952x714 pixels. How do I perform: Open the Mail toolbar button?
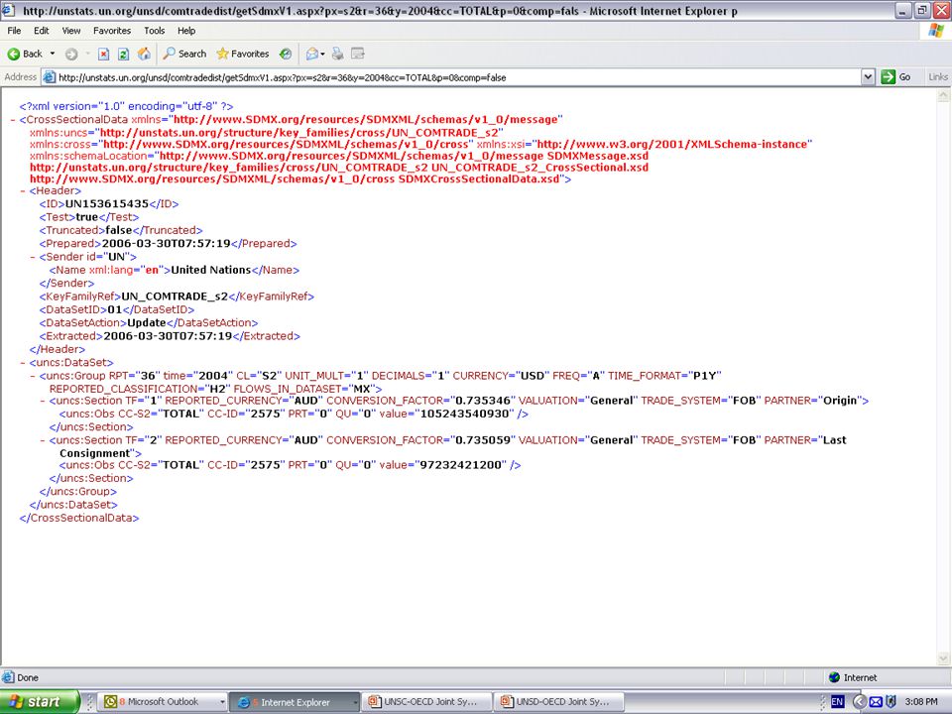click(312, 54)
